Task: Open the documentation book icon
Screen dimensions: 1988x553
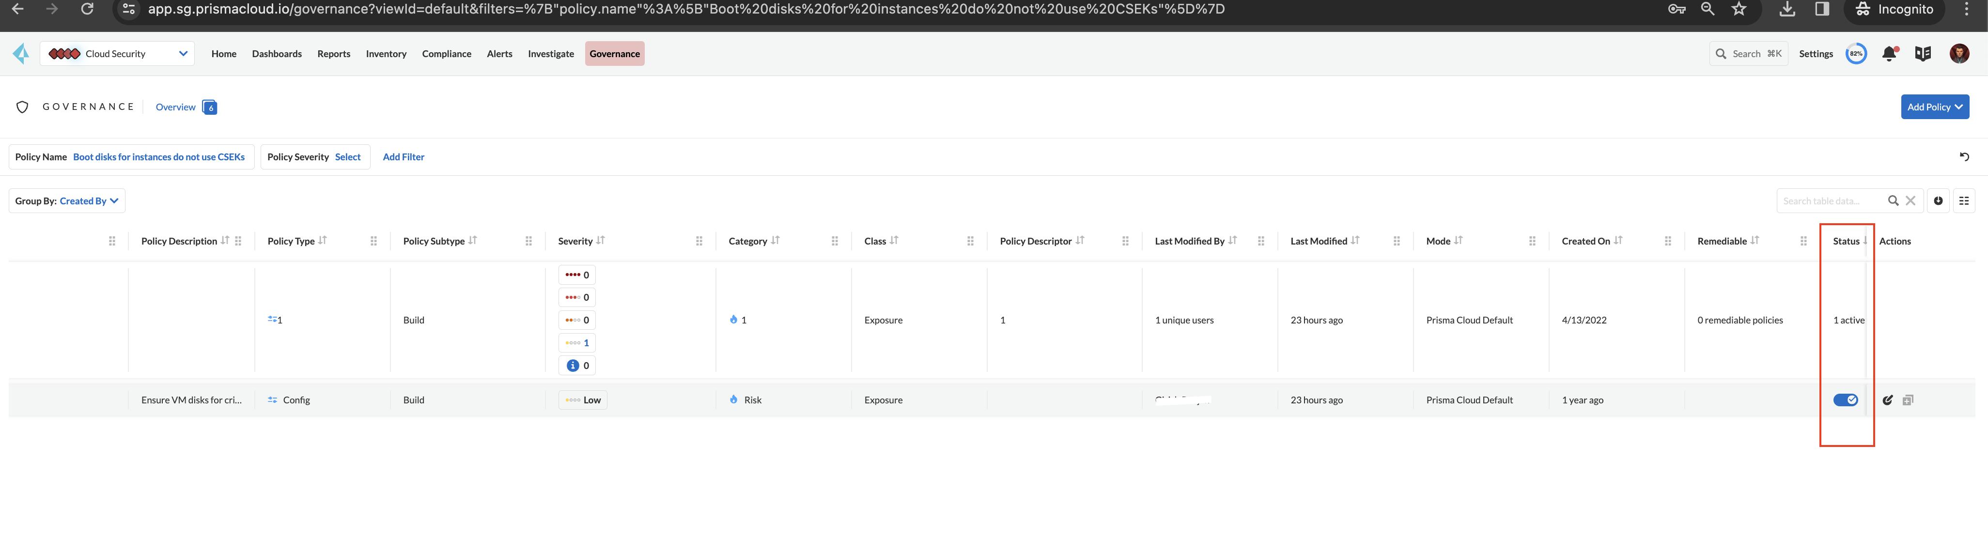Action: coord(1923,53)
